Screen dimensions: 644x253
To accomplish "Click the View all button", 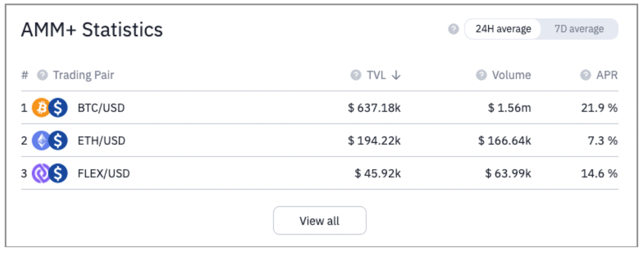I will click(x=319, y=220).
